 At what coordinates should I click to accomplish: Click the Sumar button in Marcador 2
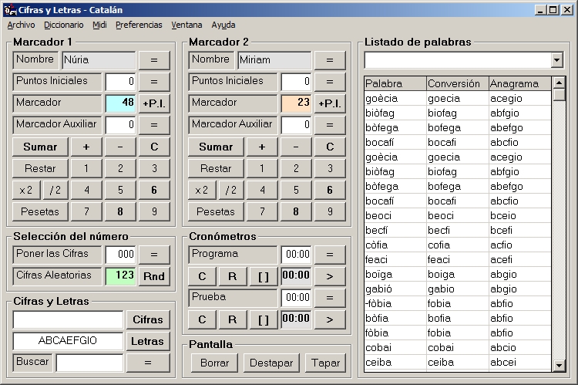click(215, 147)
